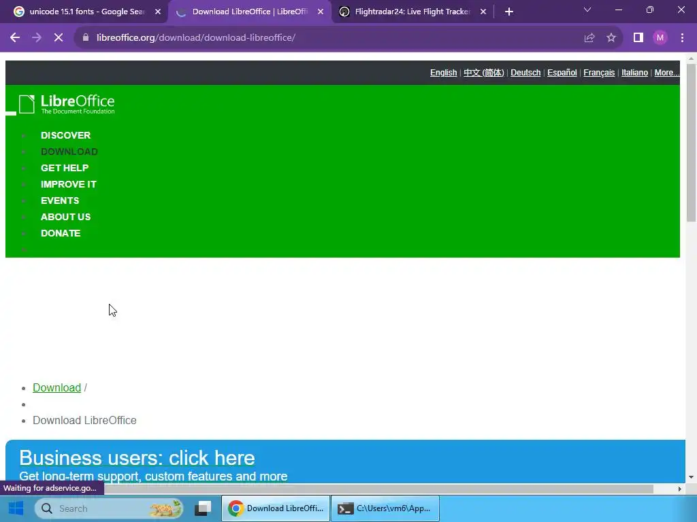Open the ABOUT US menu
Image resolution: width=697 pixels, height=522 pixels.
click(x=66, y=217)
